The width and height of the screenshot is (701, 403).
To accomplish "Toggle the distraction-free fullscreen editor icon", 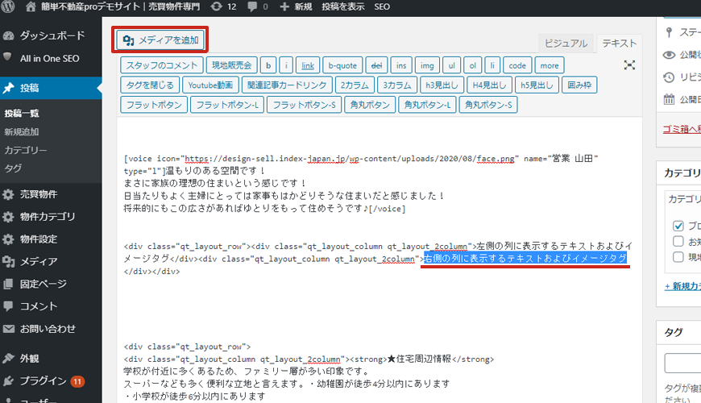I will [x=629, y=65].
